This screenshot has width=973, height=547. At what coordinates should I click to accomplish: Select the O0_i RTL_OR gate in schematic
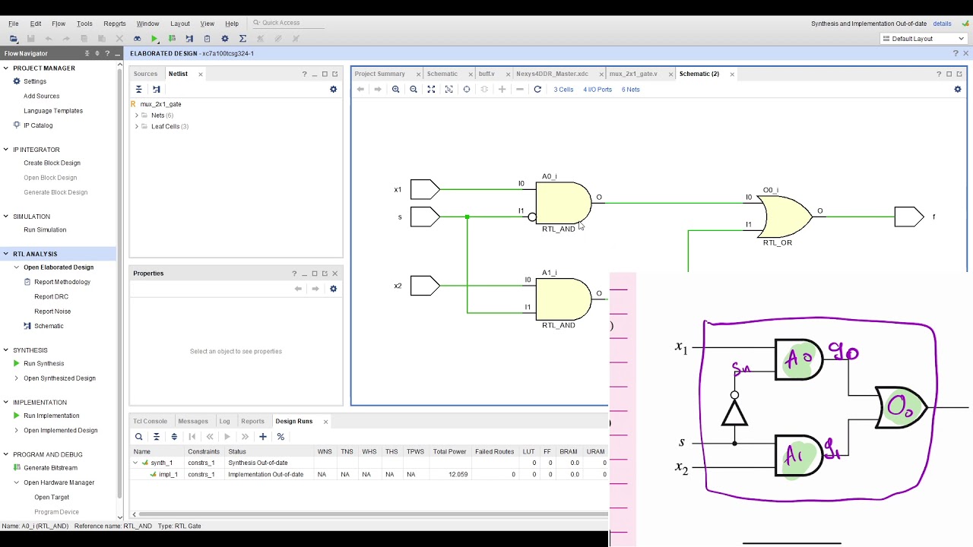[x=784, y=217]
